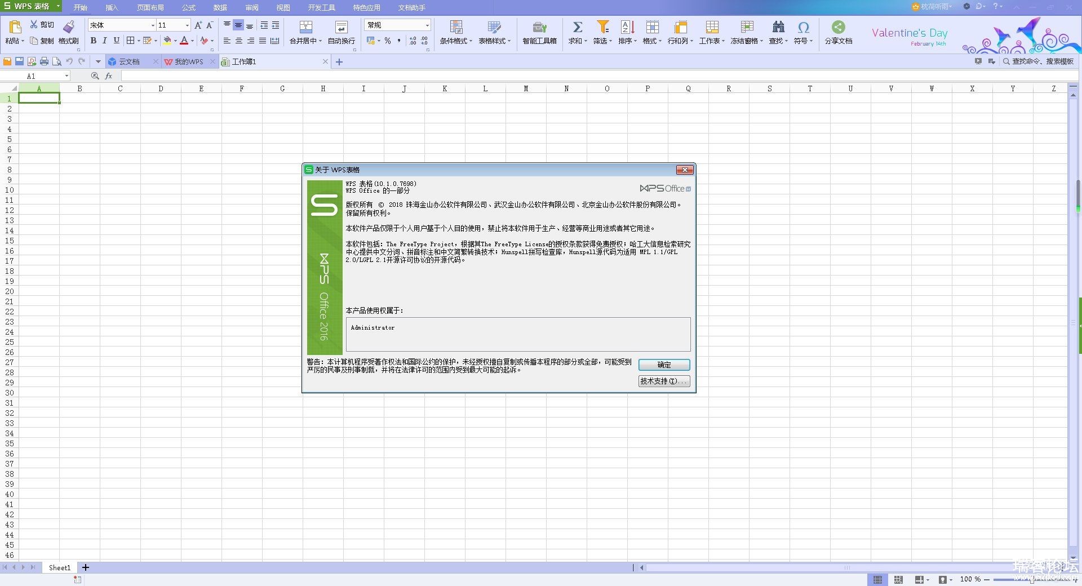Image resolution: width=1082 pixels, height=586 pixels.
Task: Open the Review (审阅) ribbon tab
Action: point(251,7)
